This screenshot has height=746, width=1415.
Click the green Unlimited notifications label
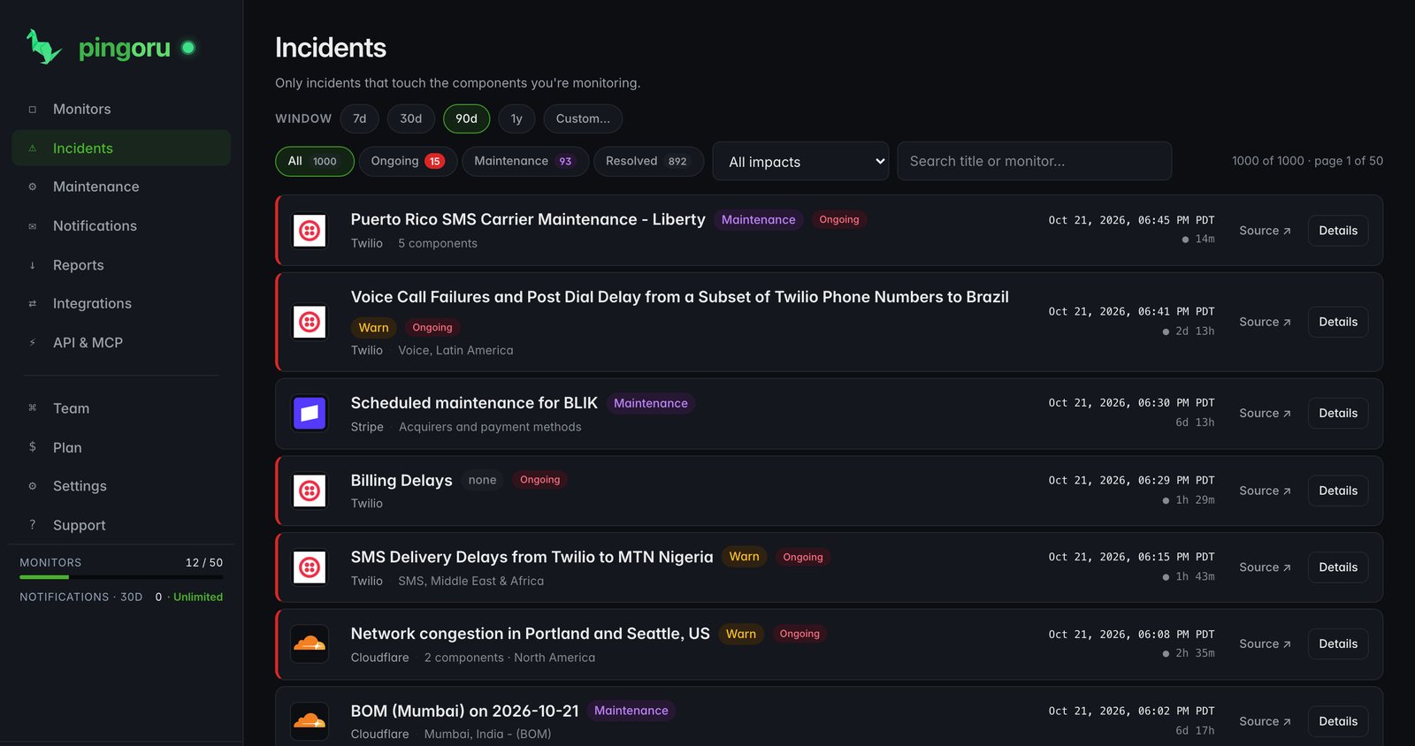pos(198,598)
